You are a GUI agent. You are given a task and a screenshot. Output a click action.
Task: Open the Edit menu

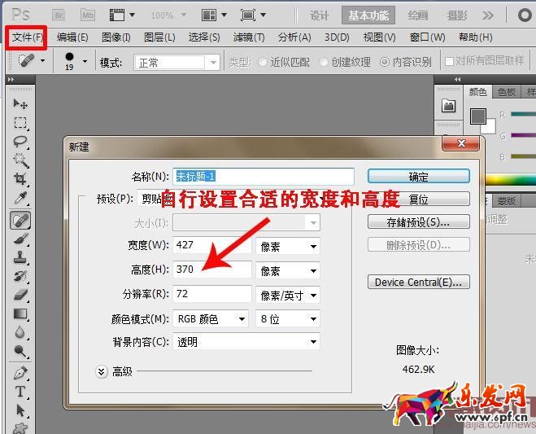click(x=72, y=37)
